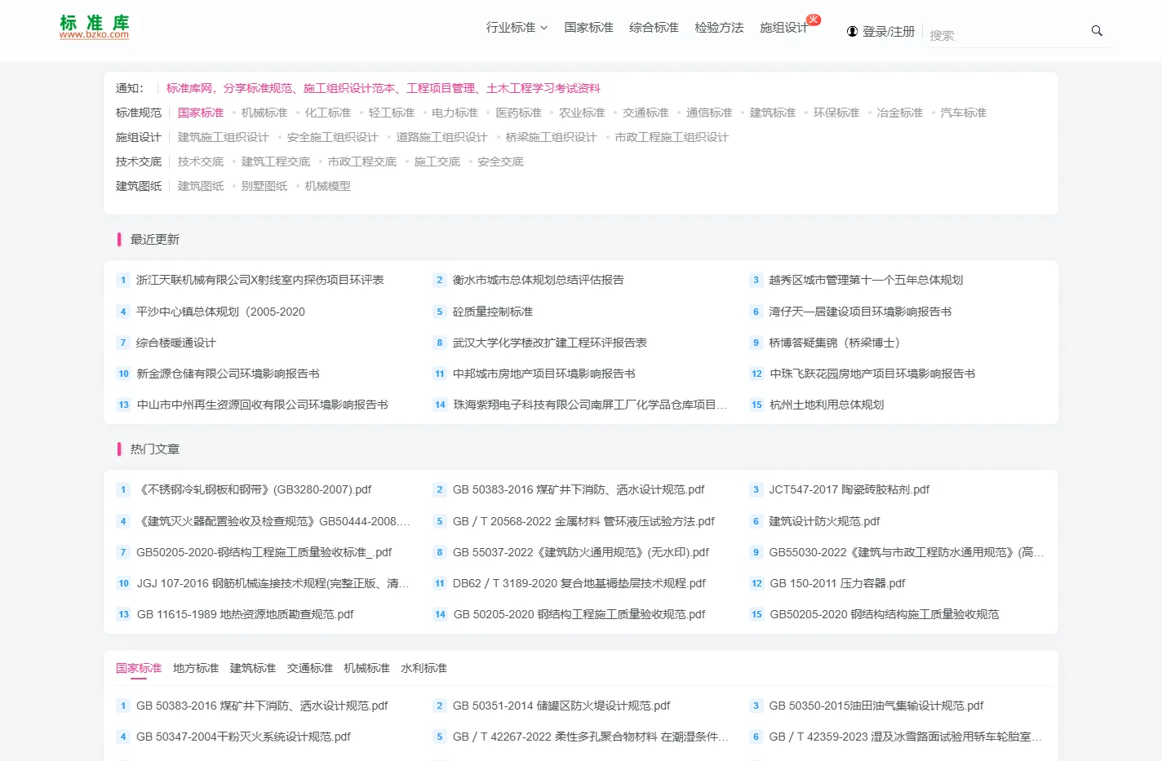This screenshot has width=1162, height=761.
Task: Switch to the 国家标准 tab
Action: (x=139, y=668)
